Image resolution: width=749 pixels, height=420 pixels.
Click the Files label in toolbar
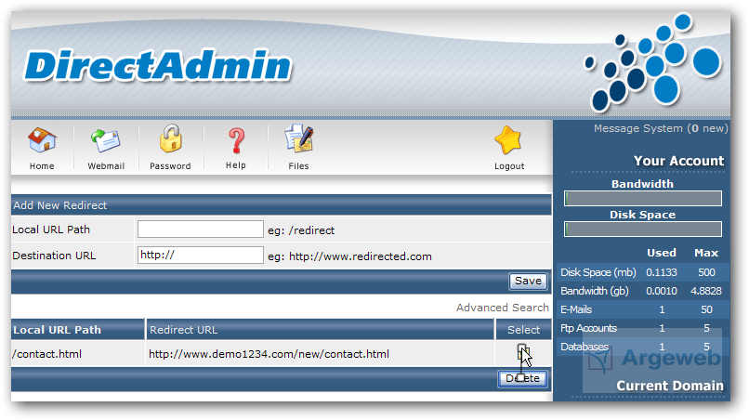(x=298, y=166)
